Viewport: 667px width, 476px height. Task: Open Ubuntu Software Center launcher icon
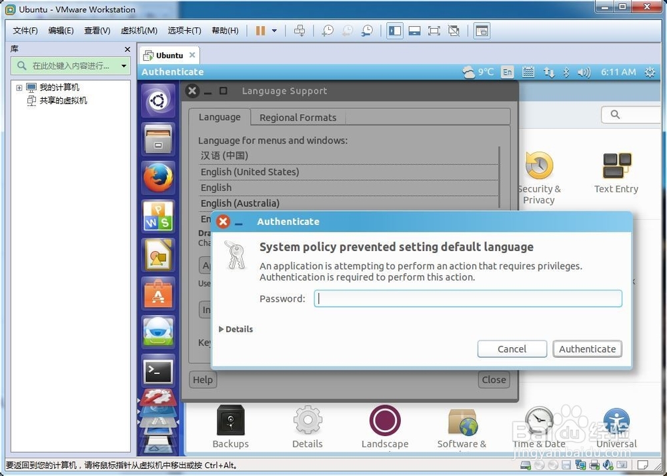point(158,293)
